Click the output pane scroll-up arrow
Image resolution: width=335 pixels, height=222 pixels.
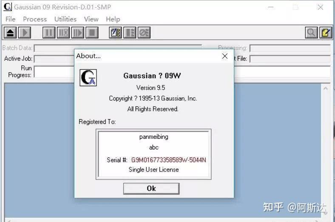point(326,88)
